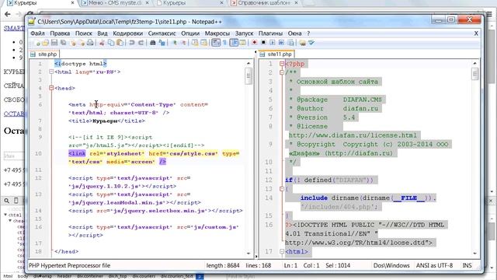
Task: Open the Справочник шаблон browser tab
Action: [264, 3]
